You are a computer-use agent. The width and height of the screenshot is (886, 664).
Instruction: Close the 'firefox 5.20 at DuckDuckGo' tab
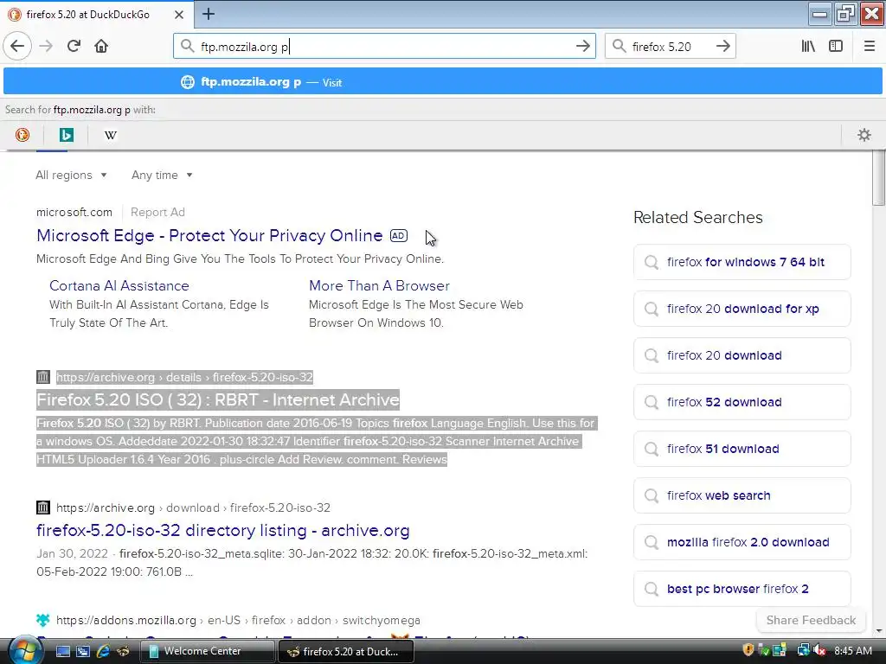(x=178, y=15)
